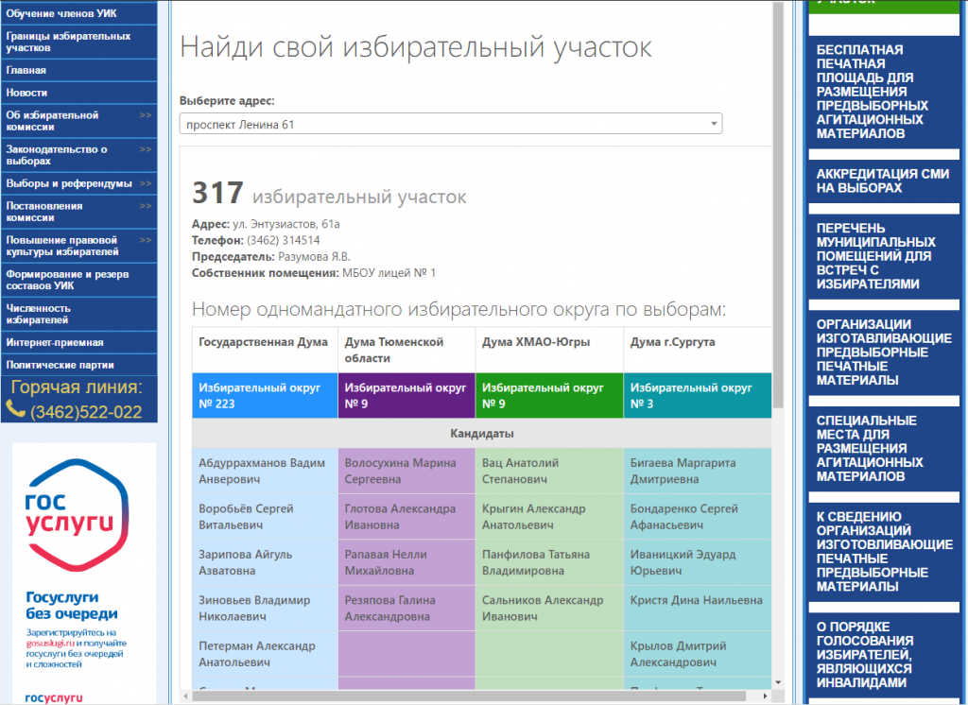Click the hotline phone icon
The image size is (968, 705).
click(15, 410)
